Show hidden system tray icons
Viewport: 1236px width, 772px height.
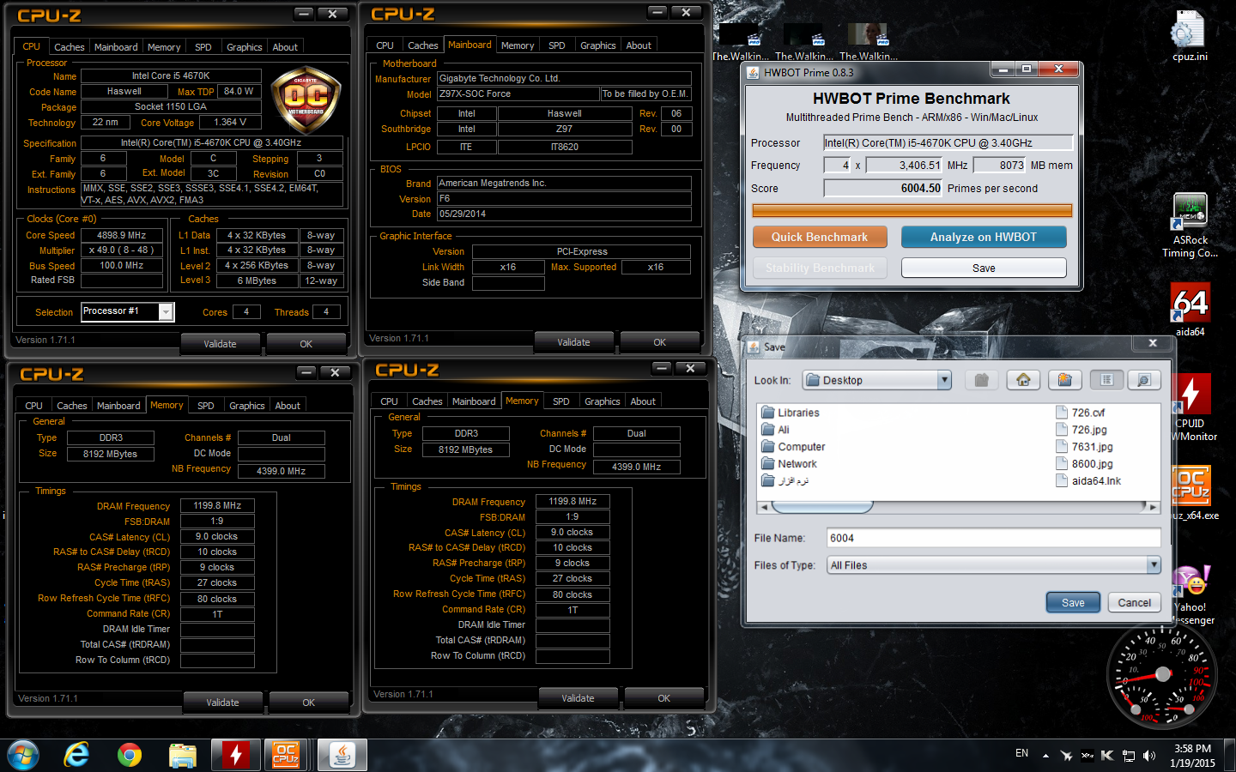1045,756
